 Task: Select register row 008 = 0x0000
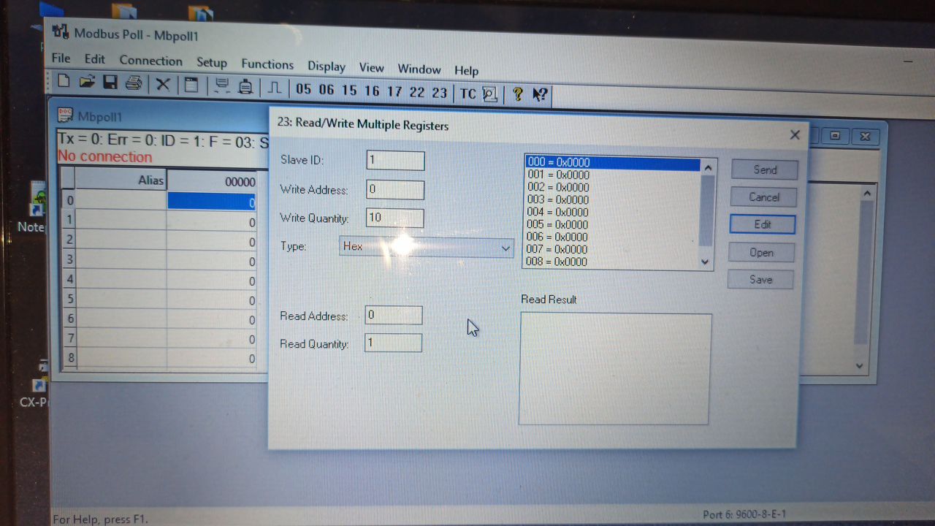click(x=612, y=262)
